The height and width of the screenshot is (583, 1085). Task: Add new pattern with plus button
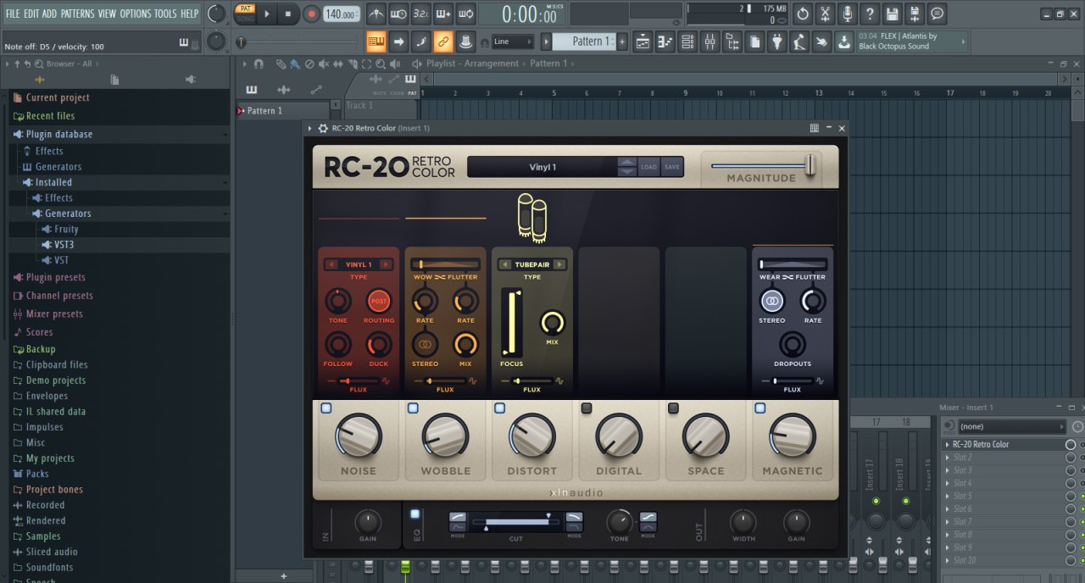point(622,42)
